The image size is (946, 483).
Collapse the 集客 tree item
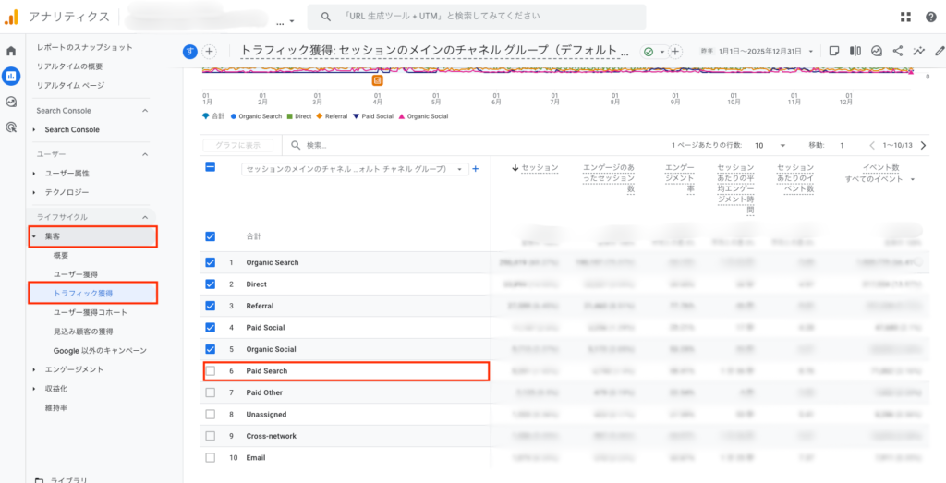pos(34,236)
